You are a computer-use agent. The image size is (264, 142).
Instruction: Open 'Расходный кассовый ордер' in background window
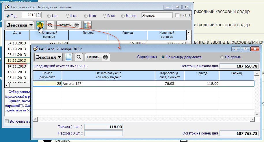point(222,25)
